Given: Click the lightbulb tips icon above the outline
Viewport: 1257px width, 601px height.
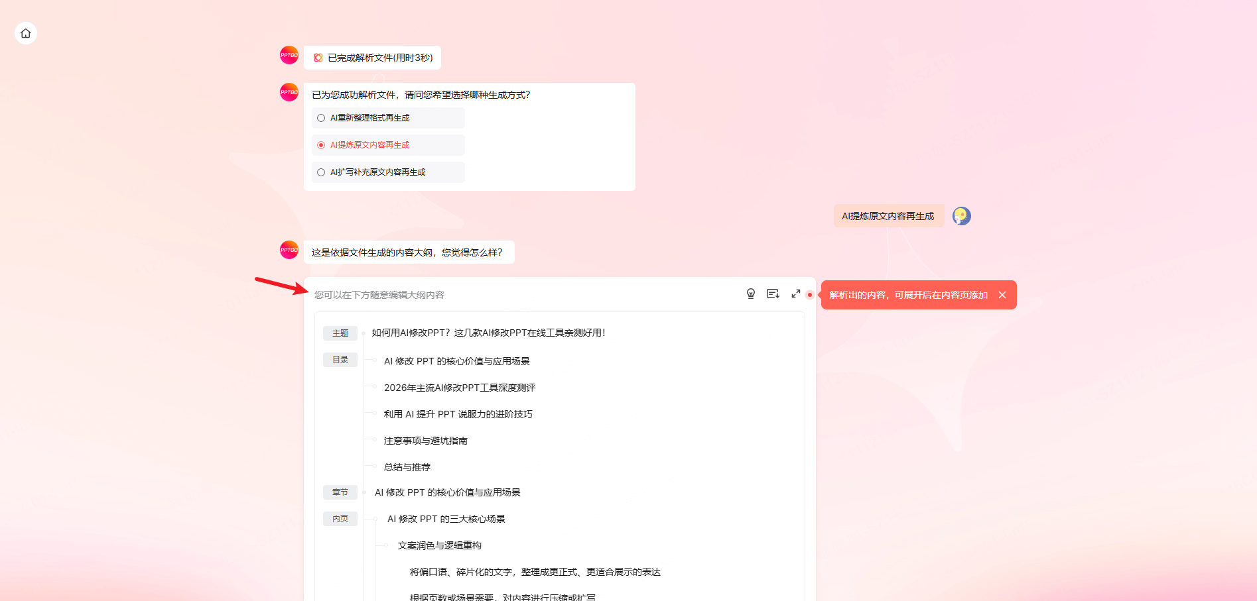Looking at the screenshot, I should pyautogui.click(x=750, y=294).
